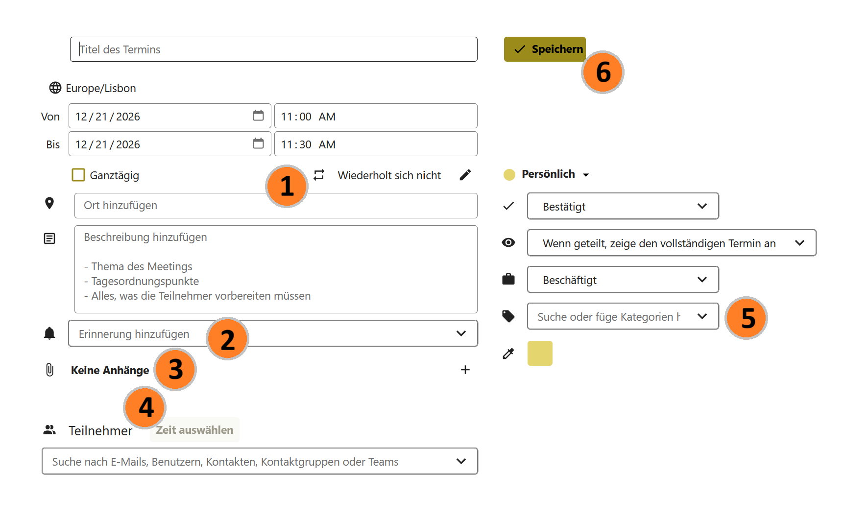
Task: Open the Persönlich calendar selector
Action: coord(547,174)
